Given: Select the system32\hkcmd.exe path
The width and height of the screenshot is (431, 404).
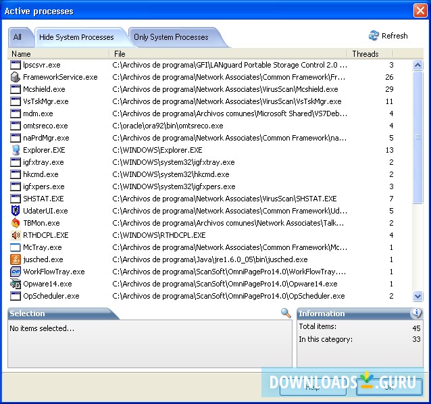Looking at the screenshot, I should pos(171,174).
